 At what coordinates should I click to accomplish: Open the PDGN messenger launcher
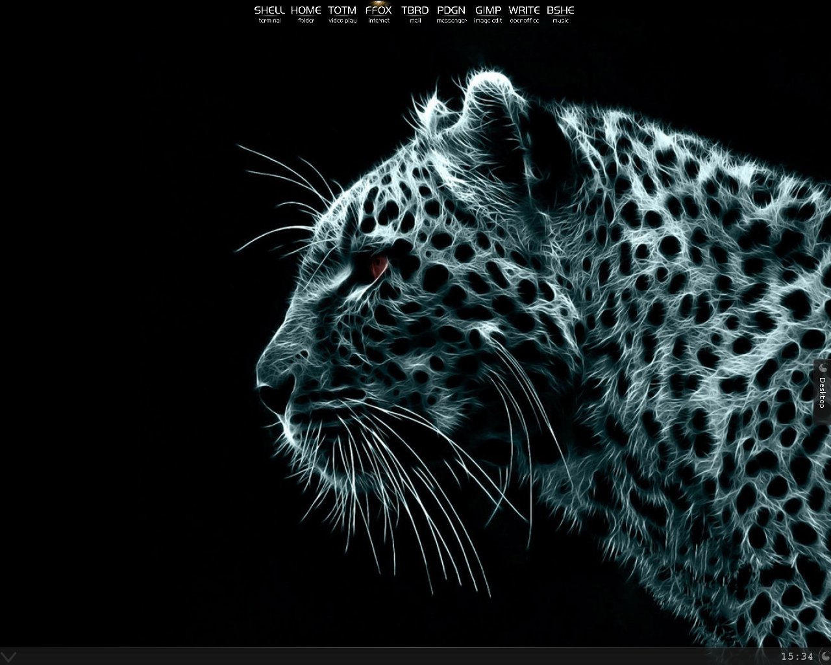coord(451,14)
